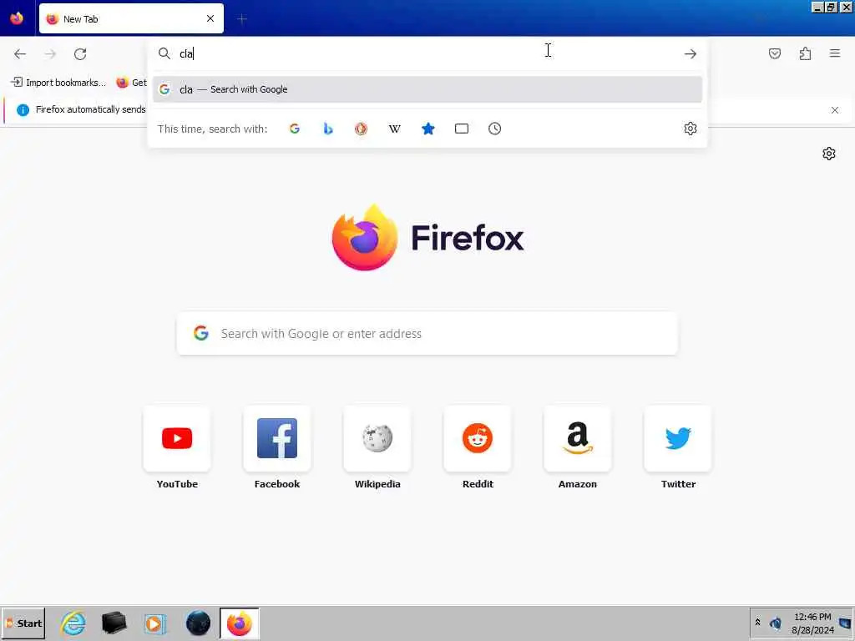Search this time with Wikipedia icon

394,129
